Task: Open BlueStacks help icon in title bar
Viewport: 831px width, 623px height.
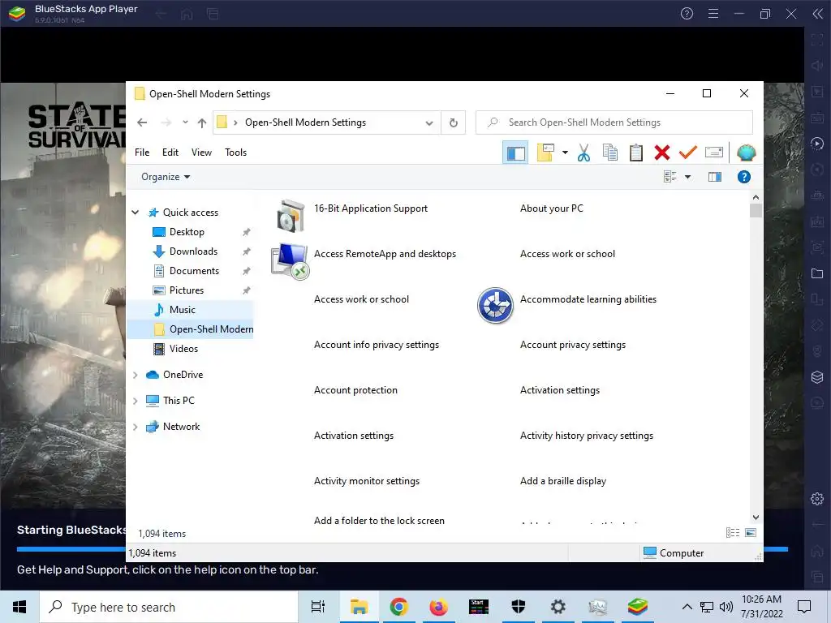Action: coord(687,14)
